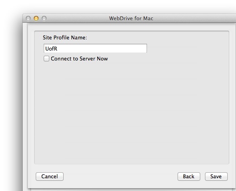
Task: Enable Connect to Server Now checkbox
Action: click(x=46, y=58)
